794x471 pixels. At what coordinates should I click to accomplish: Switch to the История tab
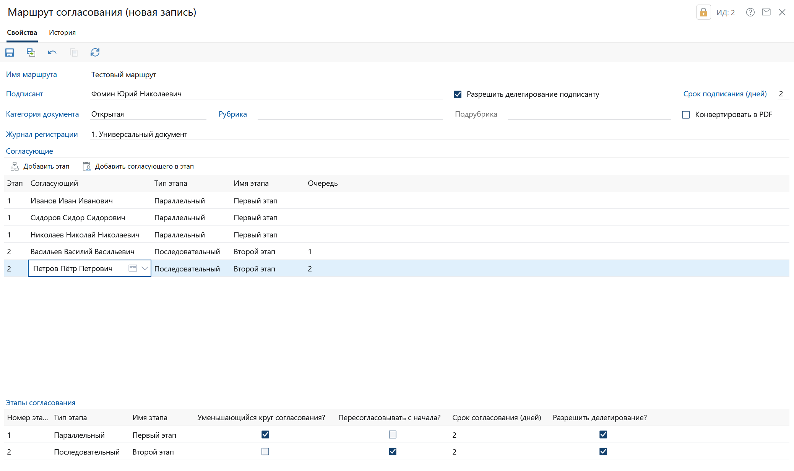(x=62, y=32)
